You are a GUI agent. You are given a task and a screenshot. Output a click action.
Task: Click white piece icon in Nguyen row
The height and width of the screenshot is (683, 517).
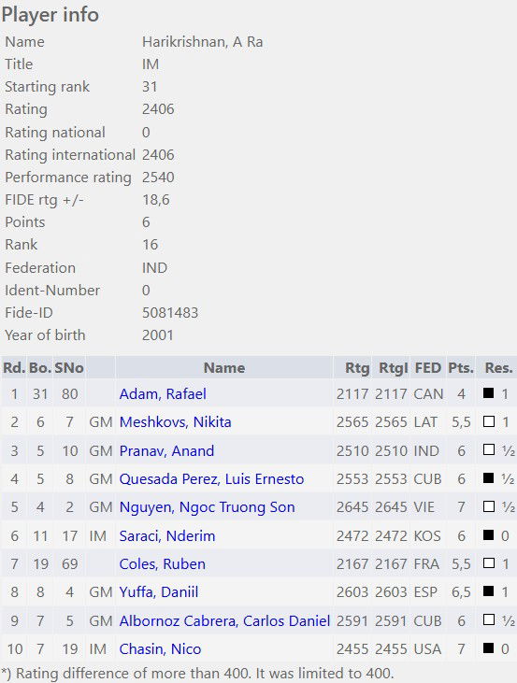pos(489,506)
